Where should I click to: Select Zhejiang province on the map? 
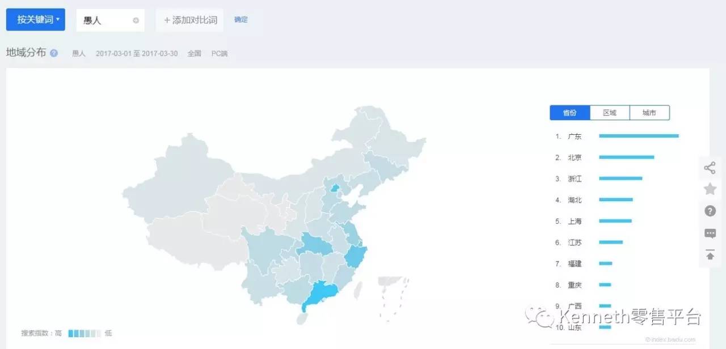(356, 255)
